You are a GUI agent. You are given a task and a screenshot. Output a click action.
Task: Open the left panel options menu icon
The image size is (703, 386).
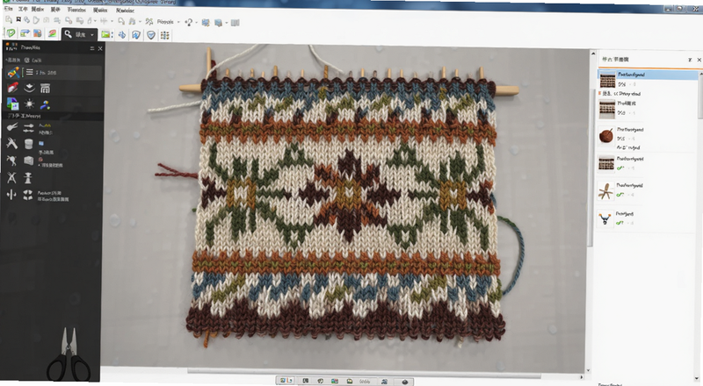pyautogui.click(x=92, y=48)
